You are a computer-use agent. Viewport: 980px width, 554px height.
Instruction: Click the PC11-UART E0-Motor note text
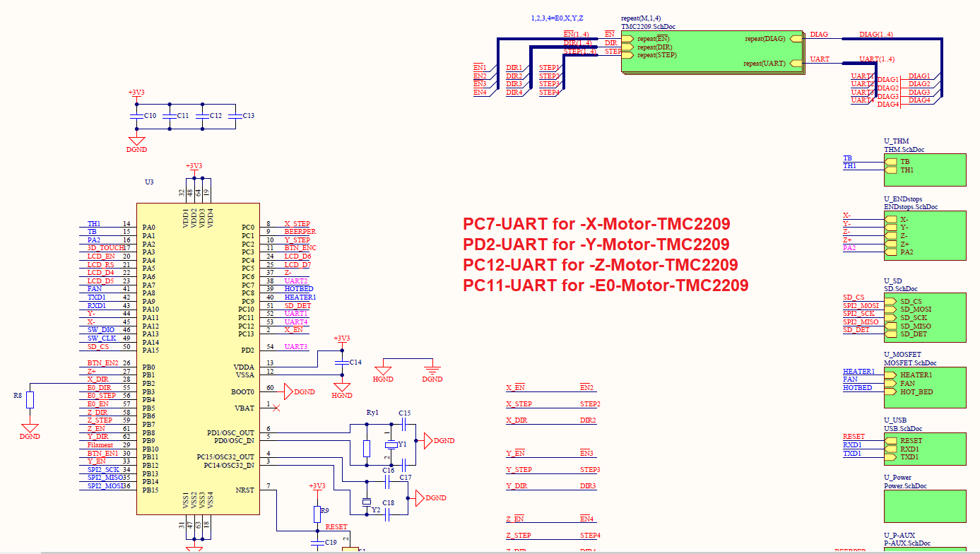click(606, 285)
